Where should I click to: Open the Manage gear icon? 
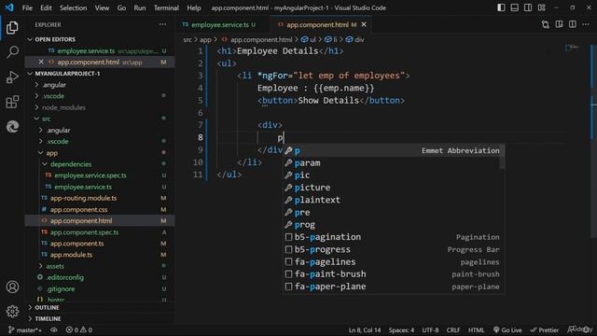pyautogui.click(x=12, y=312)
